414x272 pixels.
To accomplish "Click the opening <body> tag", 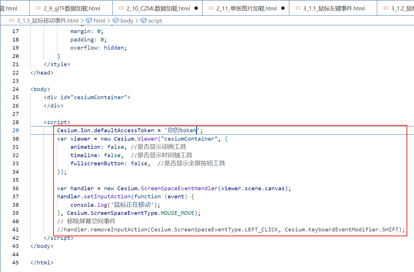I will (x=40, y=89).
